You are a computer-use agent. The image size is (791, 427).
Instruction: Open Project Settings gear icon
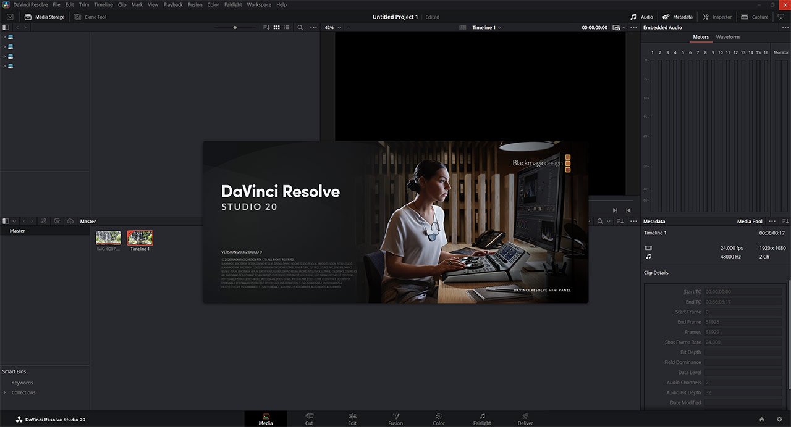pyautogui.click(x=779, y=420)
